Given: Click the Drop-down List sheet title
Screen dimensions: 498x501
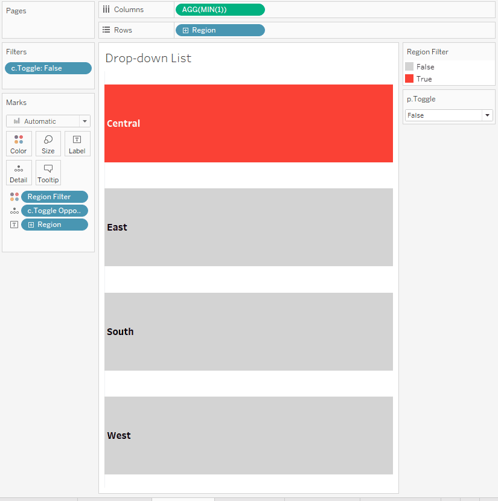Looking at the screenshot, I should pos(148,58).
